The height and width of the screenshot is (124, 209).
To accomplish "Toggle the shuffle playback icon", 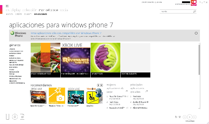I will click(180, 117).
